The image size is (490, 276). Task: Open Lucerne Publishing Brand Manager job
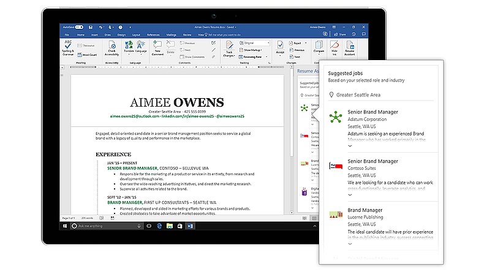pyautogui.click(x=365, y=210)
